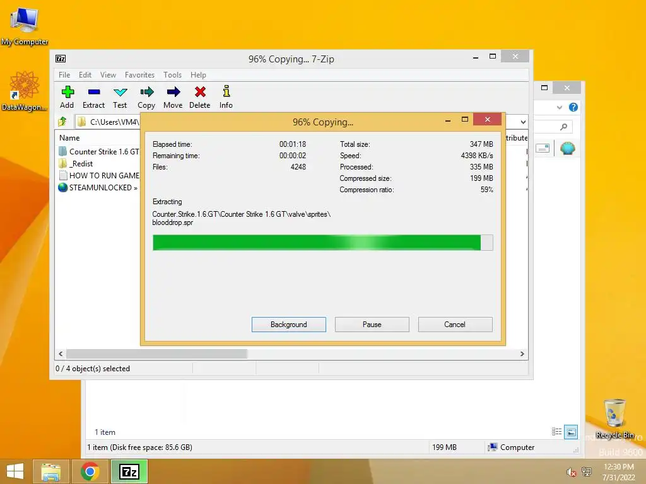Open the File menu
The image size is (646, 484).
64,75
